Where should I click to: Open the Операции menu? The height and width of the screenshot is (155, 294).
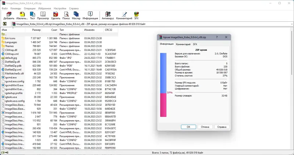[x=30, y=8]
